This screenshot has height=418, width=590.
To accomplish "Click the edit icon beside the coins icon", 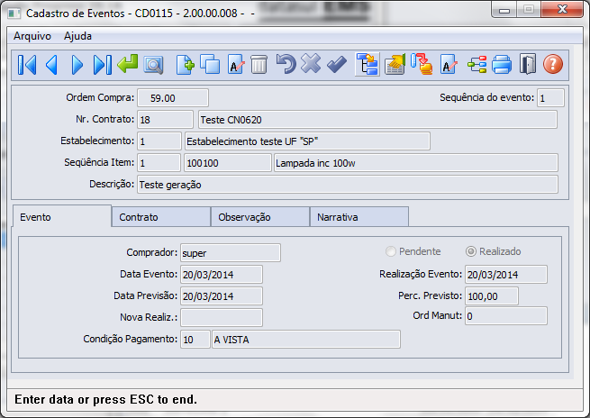I will (449, 65).
